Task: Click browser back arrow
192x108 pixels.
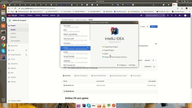Action: [9, 8]
